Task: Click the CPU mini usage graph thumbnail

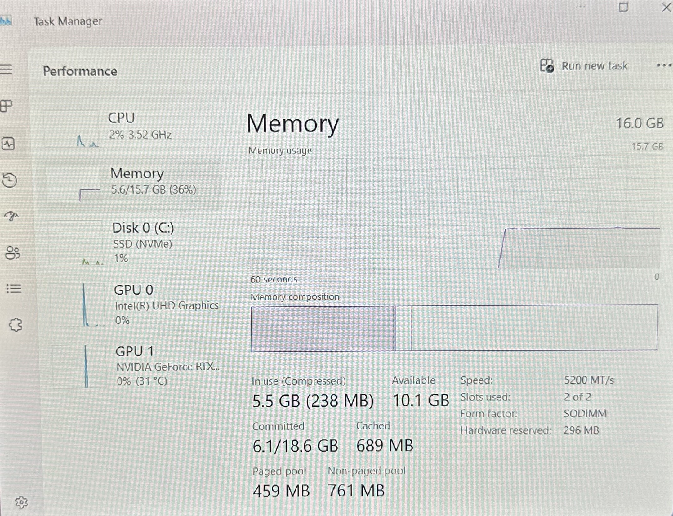Action: (x=72, y=129)
